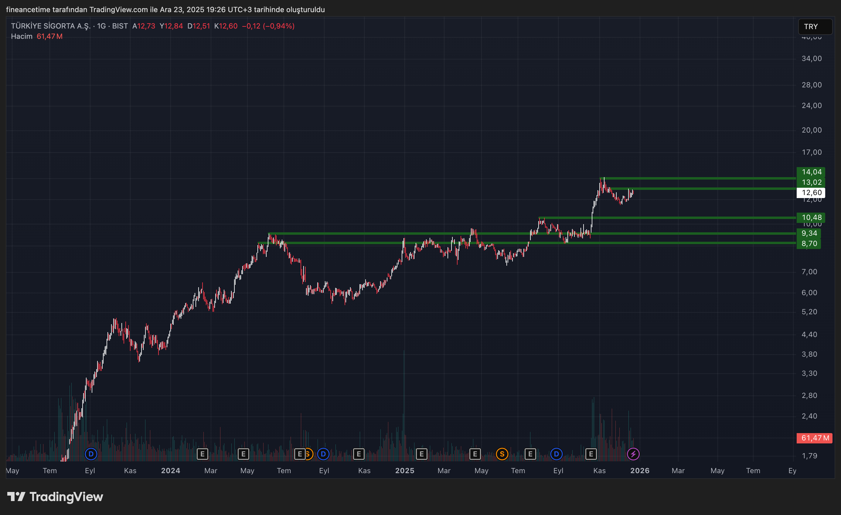
Task: Click the Hacim volume indicator label
Action: tap(22, 36)
